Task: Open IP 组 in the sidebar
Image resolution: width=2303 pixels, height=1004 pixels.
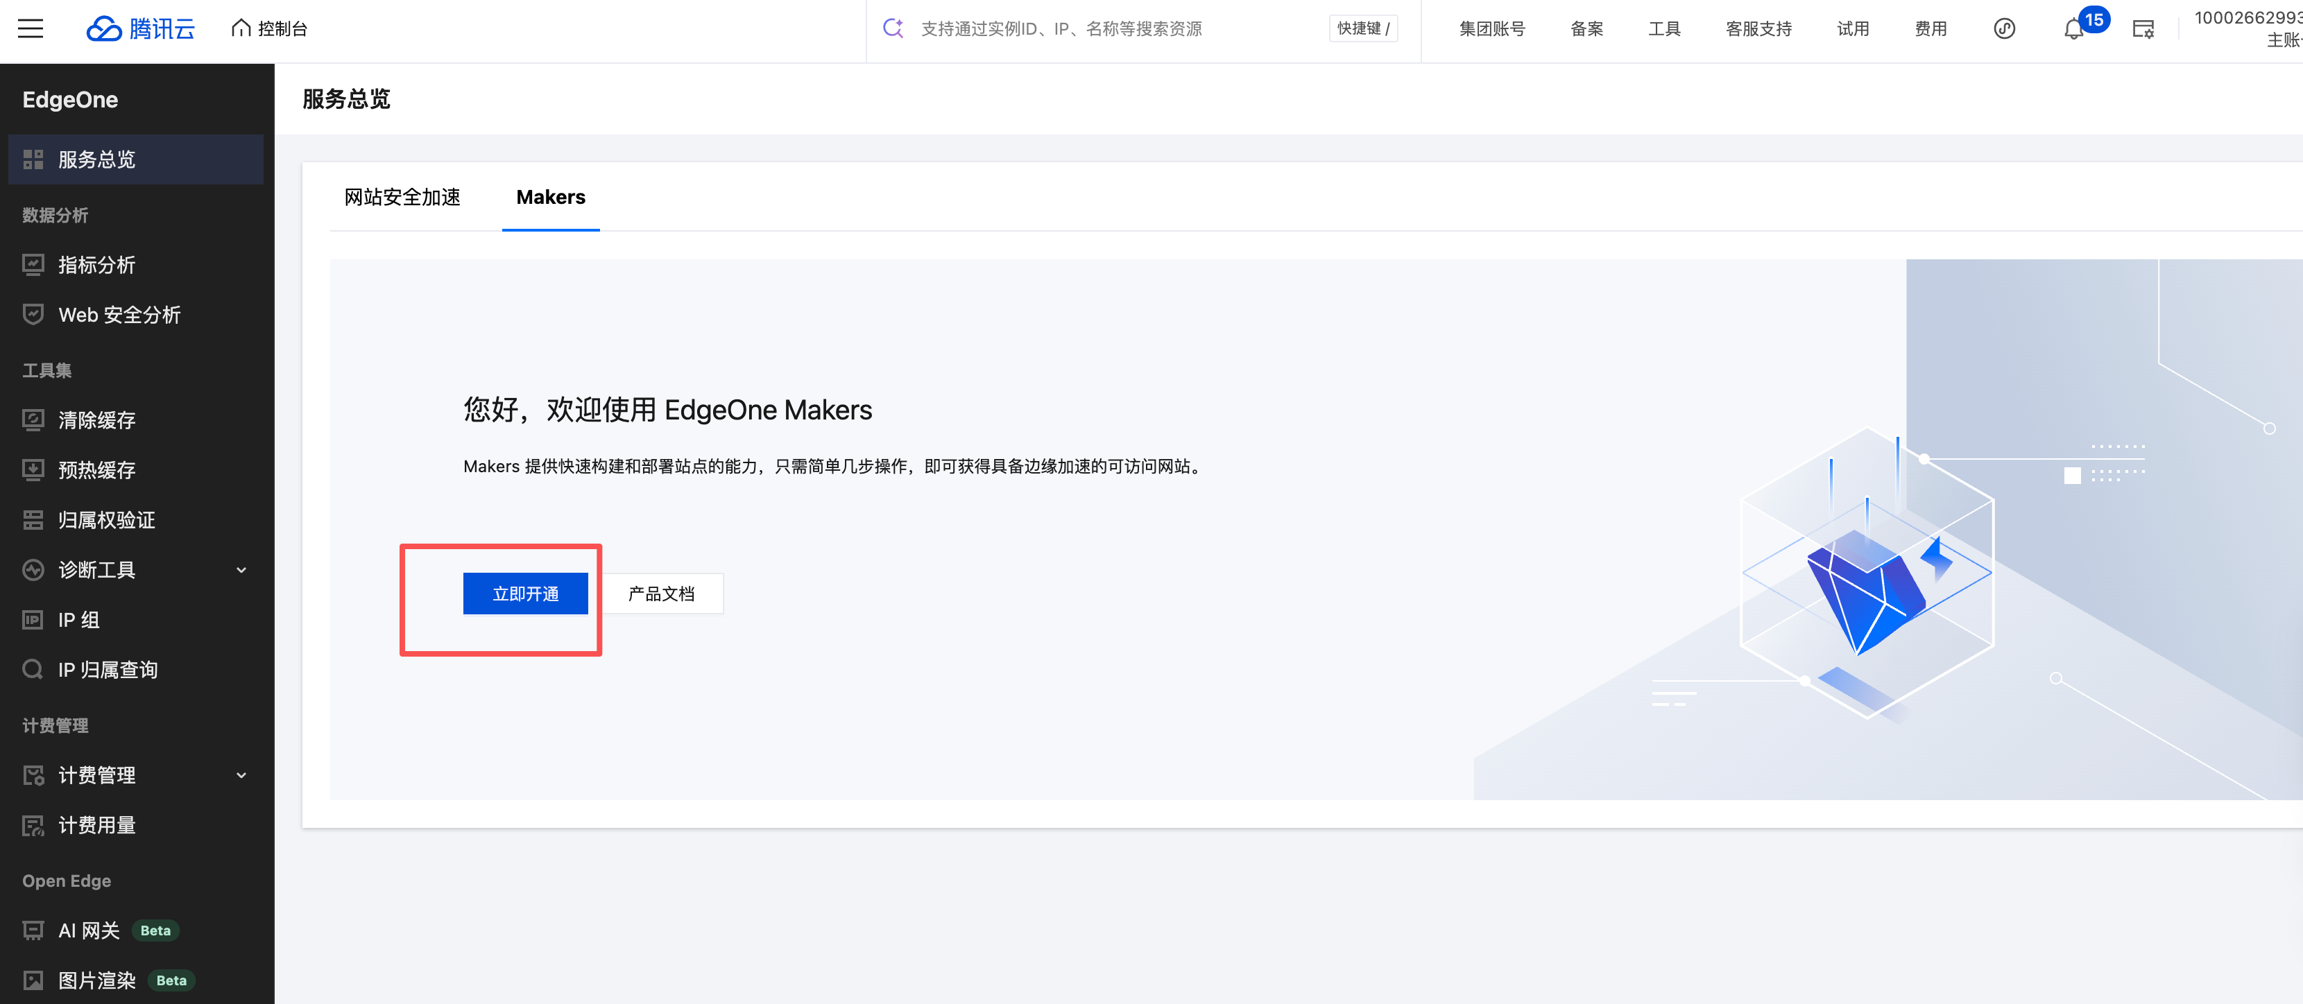Action: [136, 620]
